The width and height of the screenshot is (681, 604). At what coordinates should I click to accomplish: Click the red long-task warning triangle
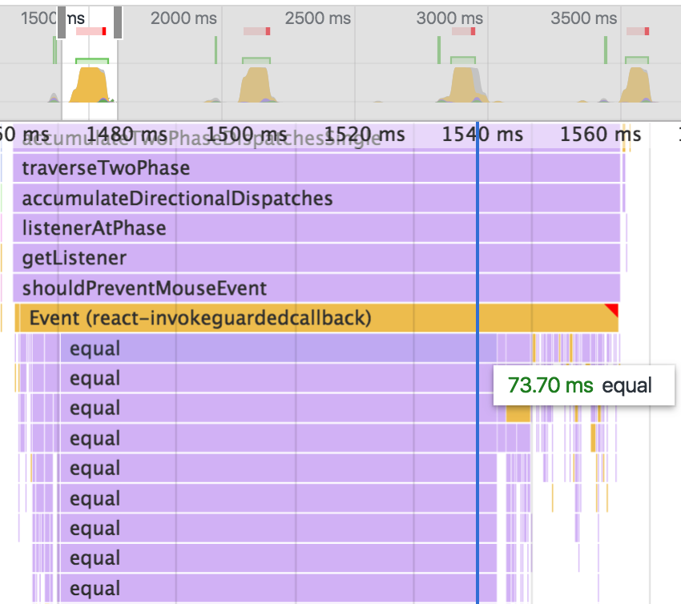pos(613,311)
